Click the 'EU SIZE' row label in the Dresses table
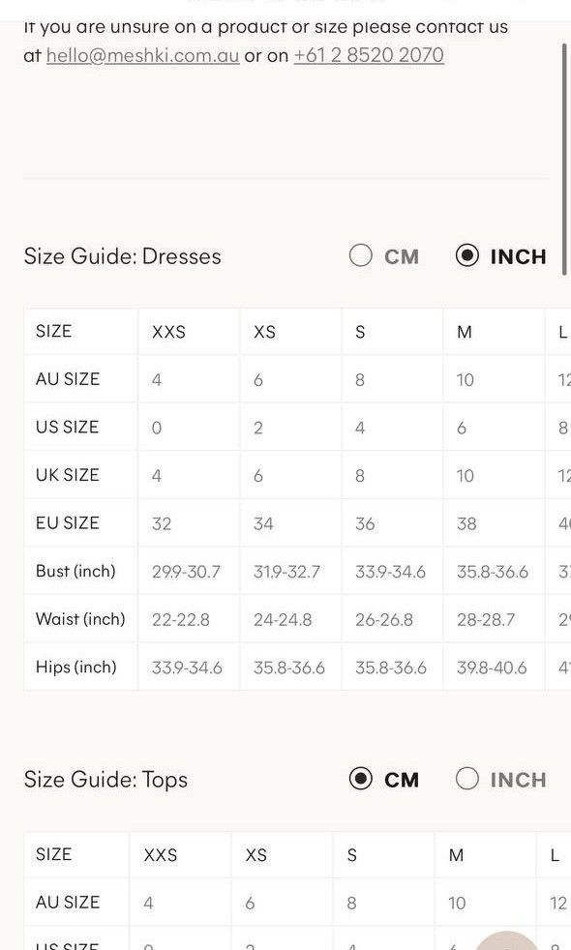Image resolution: width=571 pixels, height=950 pixels. [x=68, y=522]
